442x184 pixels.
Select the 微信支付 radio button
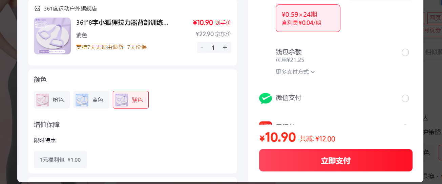405,98
